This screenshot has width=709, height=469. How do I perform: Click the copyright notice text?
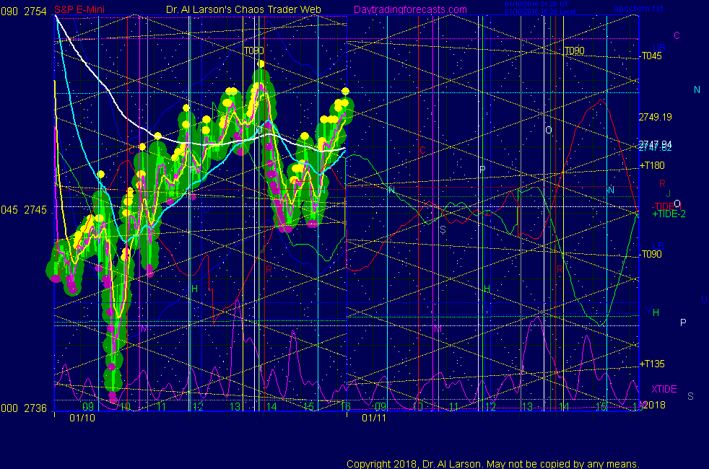click(x=493, y=464)
